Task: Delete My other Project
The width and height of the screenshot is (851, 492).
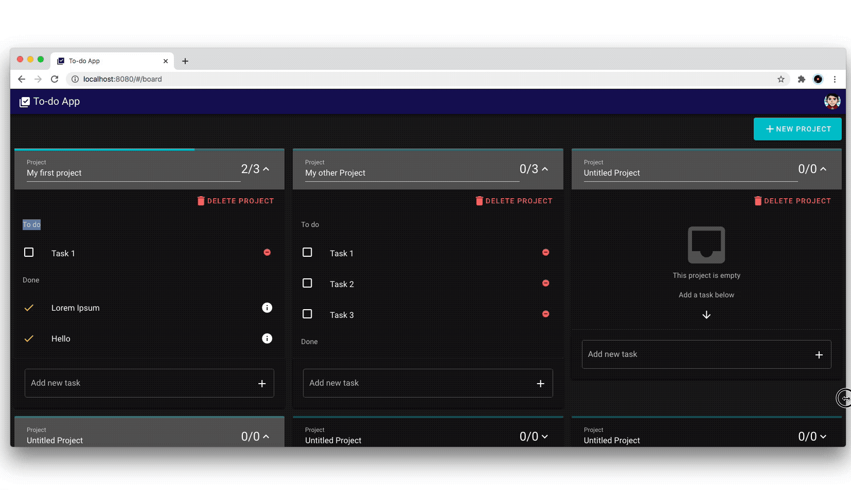Action: [x=514, y=201]
